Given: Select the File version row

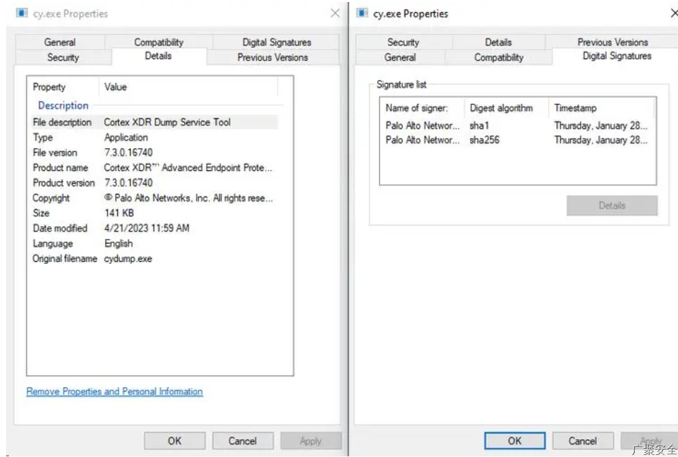Looking at the screenshot, I should [x=154, y=153].
